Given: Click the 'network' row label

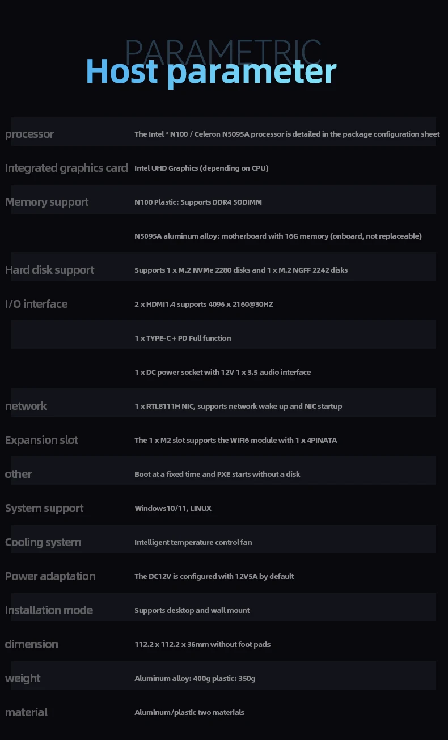Looking at the screenshot, I should pos(26,407).
